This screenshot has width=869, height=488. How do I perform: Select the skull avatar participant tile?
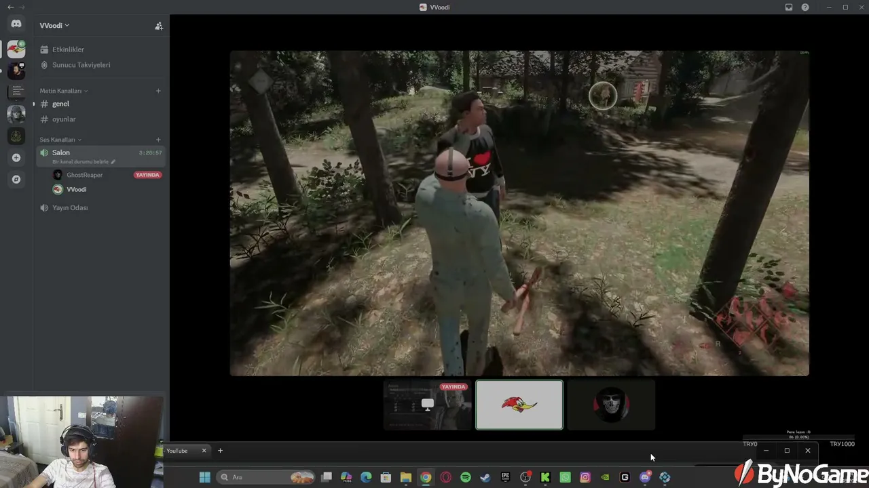click(611, 405)
